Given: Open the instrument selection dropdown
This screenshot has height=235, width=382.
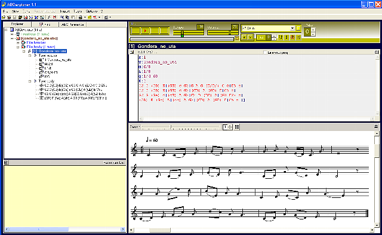Looking at the screenshot, I should pyautogui.click(x=292, y=28).
